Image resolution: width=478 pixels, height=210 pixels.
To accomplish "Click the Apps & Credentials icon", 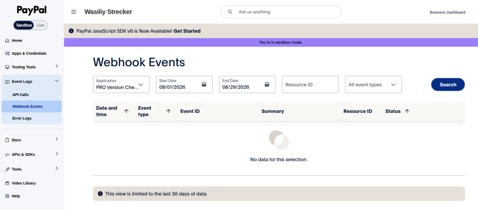I will click(x=7, y=53).
